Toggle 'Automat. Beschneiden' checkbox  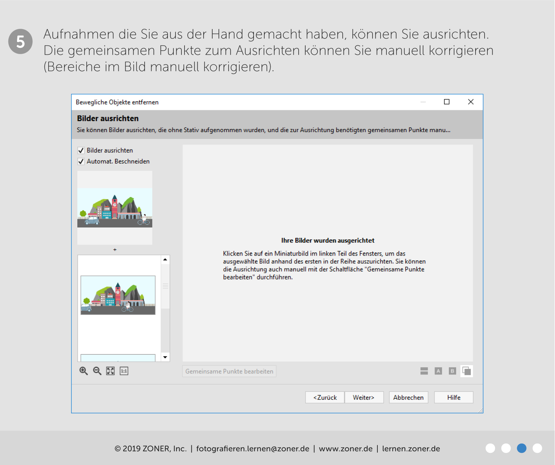coord(81,162)
